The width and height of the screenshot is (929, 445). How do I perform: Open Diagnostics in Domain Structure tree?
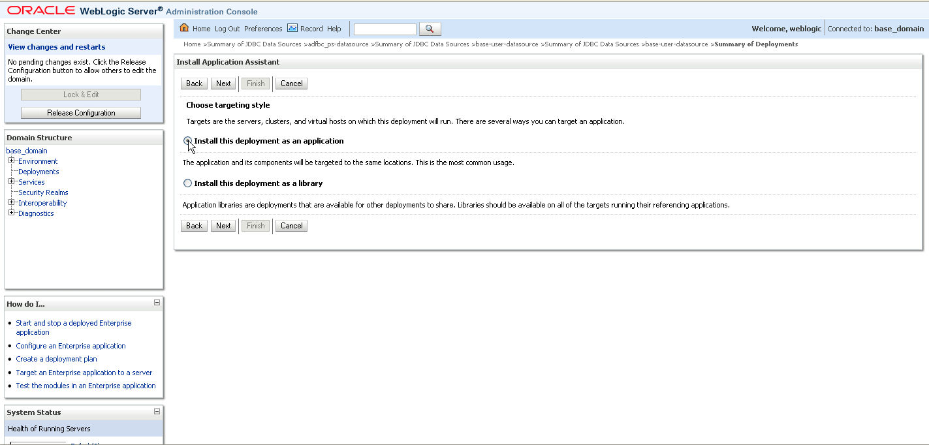[x=36, y=213]
